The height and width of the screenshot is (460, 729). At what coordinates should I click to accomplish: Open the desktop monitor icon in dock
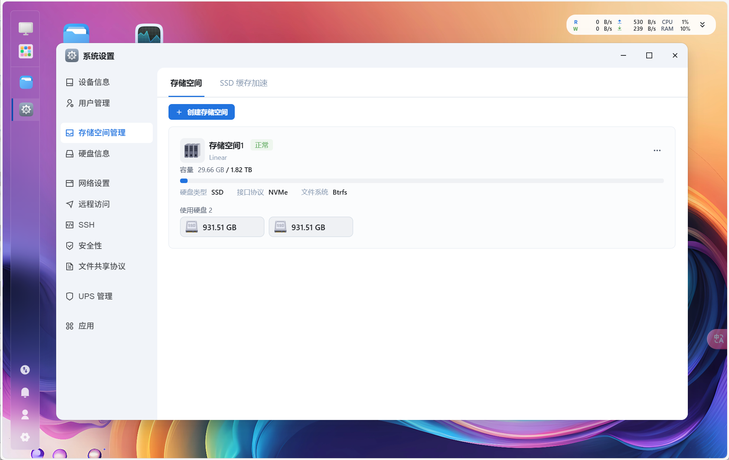pos(25,28)
